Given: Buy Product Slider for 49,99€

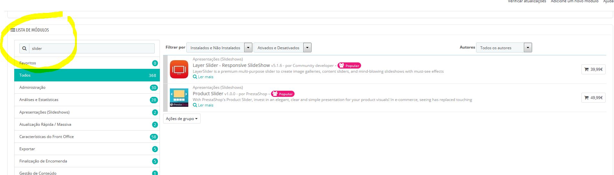Looking at the screenshot, I should [593, 97].
